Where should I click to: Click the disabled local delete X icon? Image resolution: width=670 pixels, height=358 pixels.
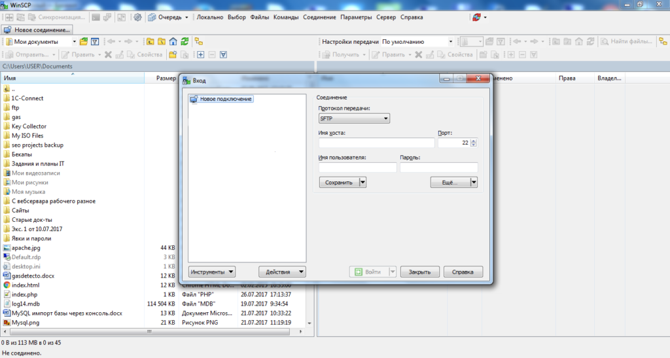108,55
